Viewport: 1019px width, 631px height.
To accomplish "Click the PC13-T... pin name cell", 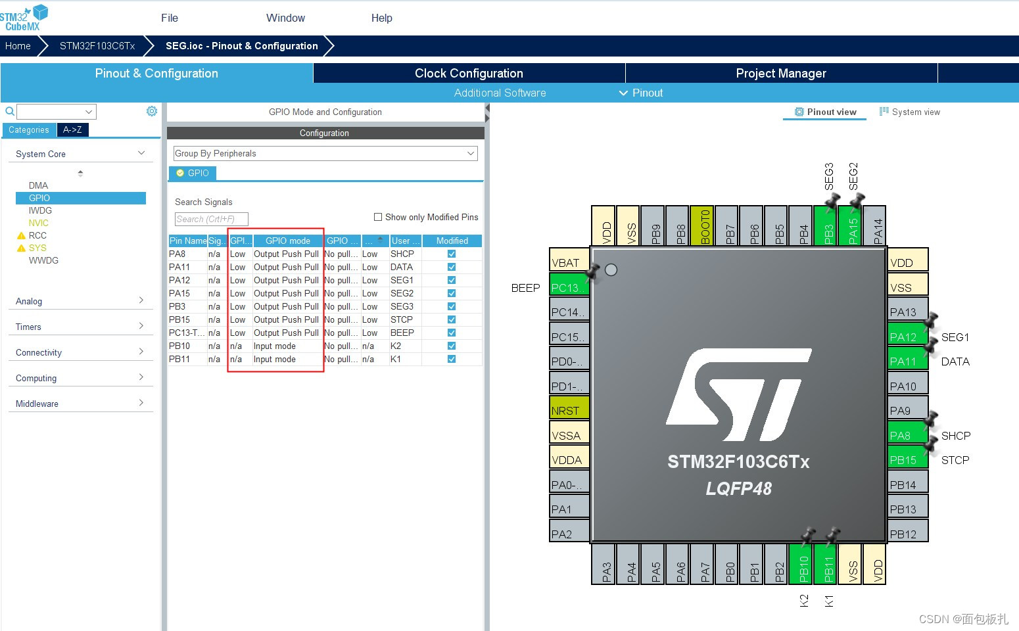I will (x=187, y=333).
